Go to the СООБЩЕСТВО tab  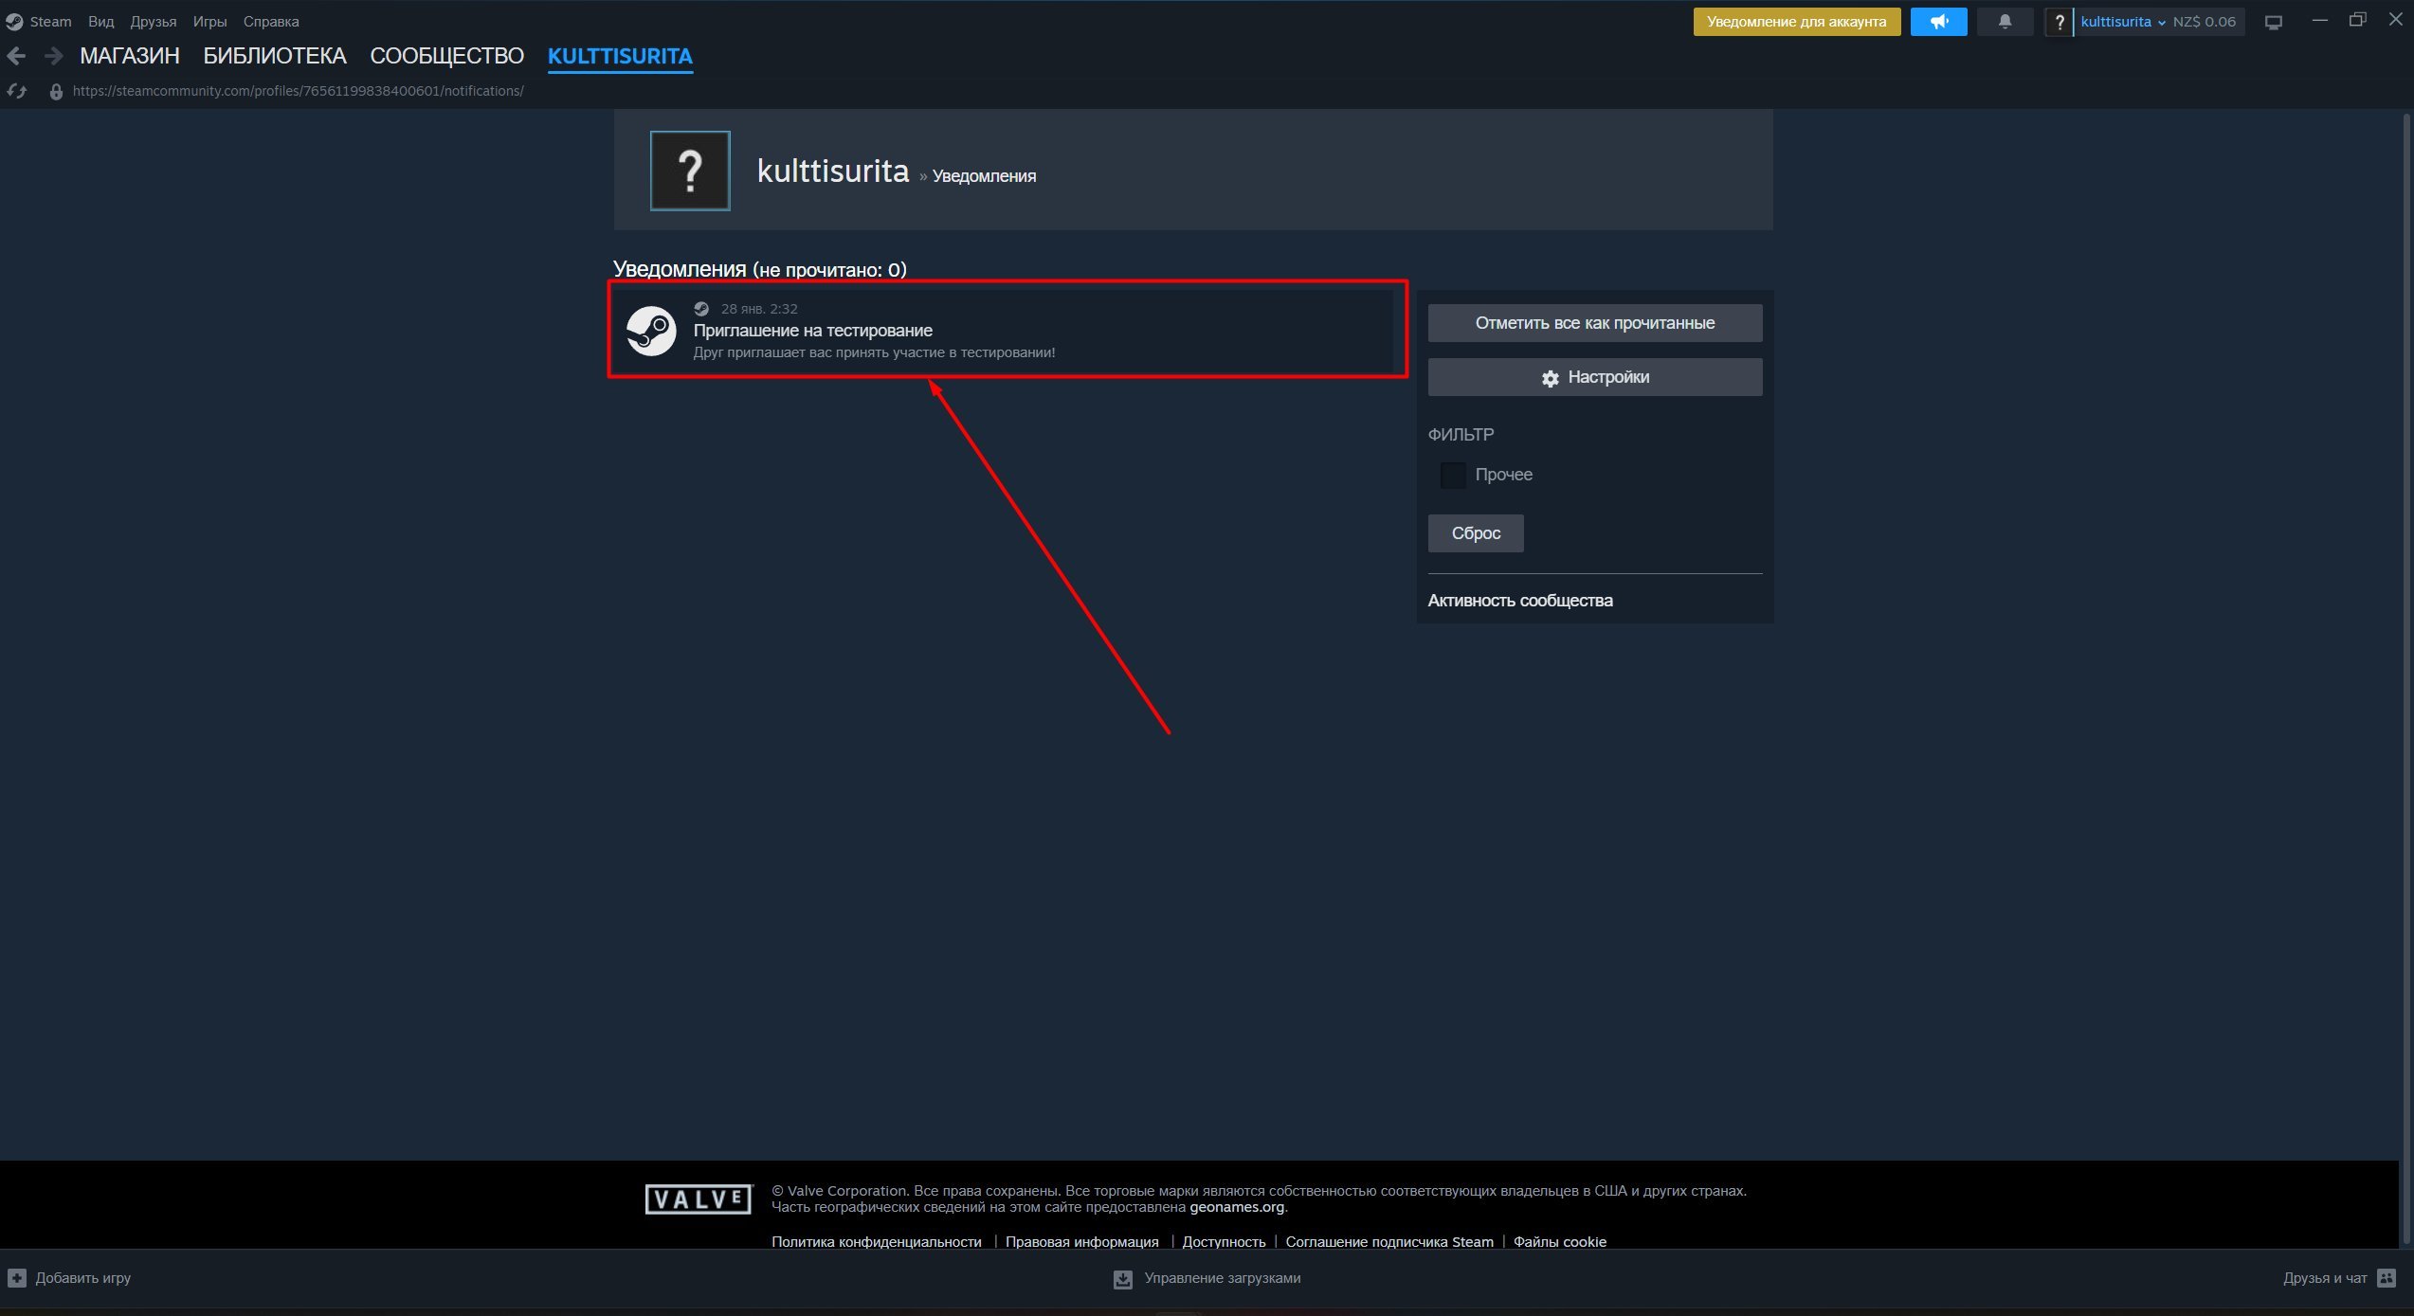point(446,56)
